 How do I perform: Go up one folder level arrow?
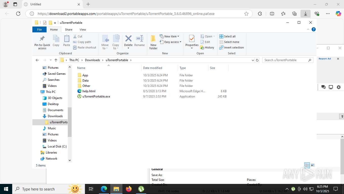[56, 60]
